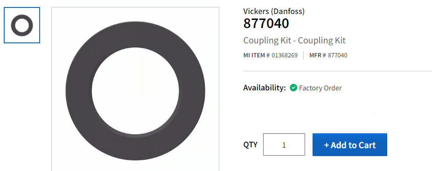
Task: Click the Availability label
Action: coord(265,88)
